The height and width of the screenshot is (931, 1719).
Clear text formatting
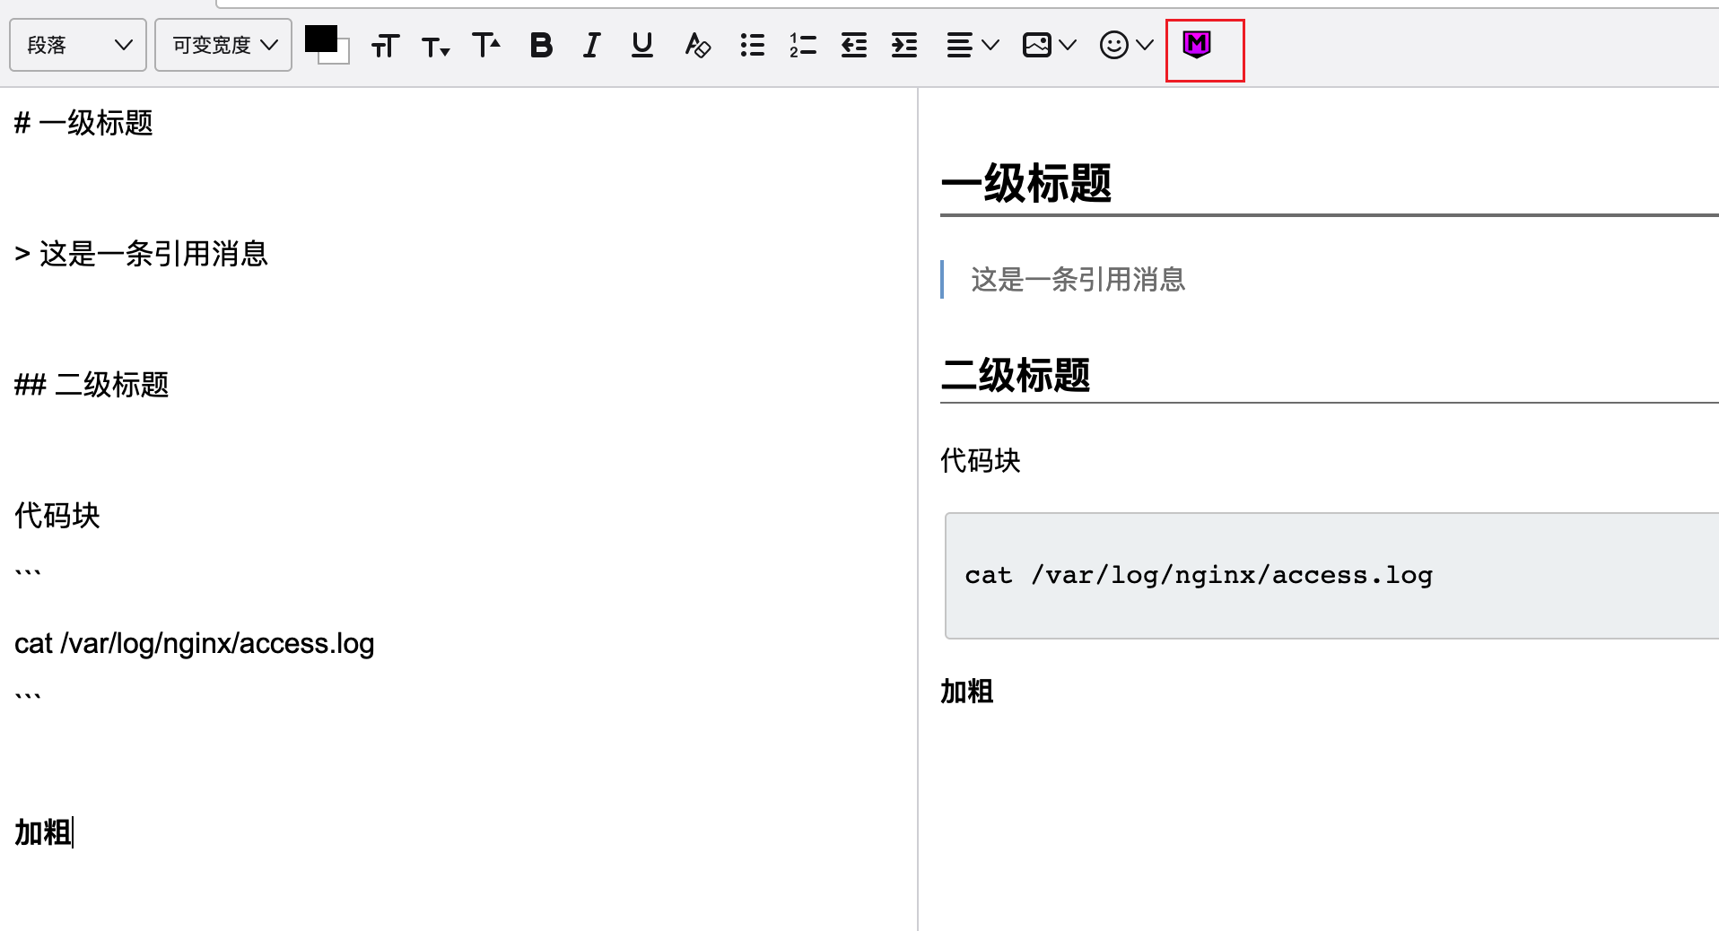pos(697,45)
